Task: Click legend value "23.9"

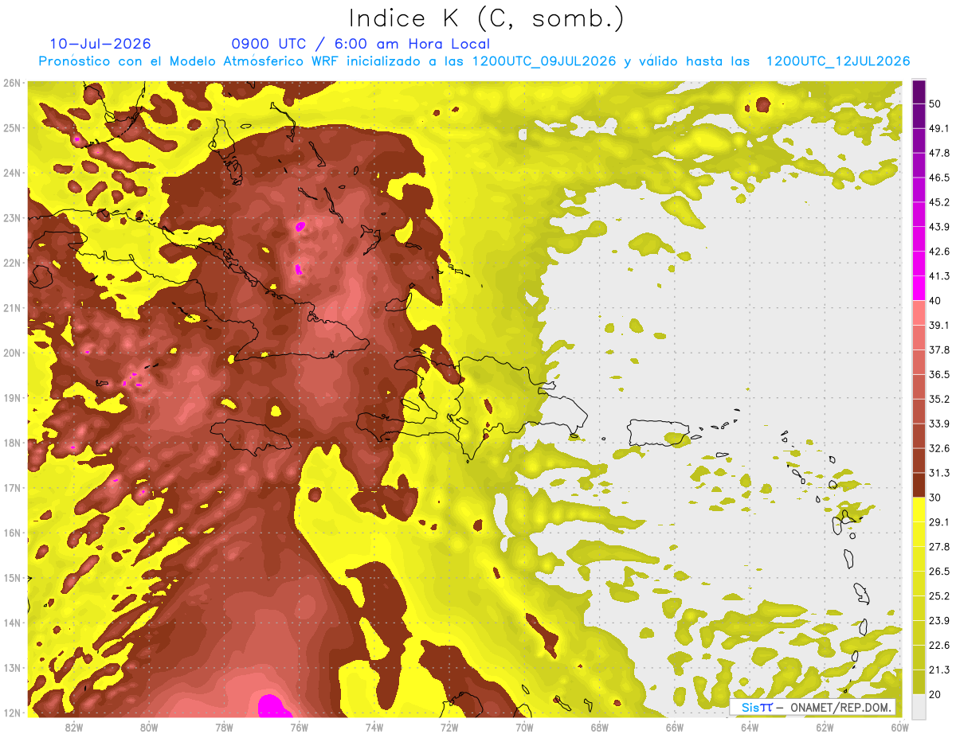Action: (938, 621)
